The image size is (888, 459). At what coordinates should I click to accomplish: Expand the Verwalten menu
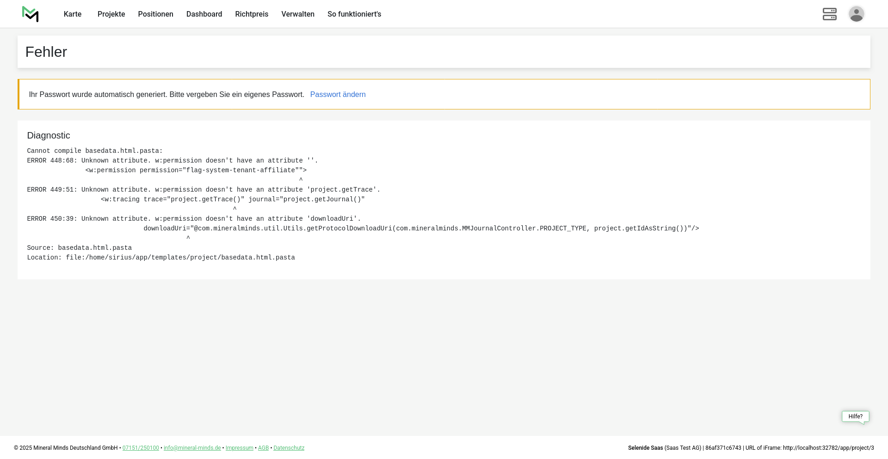pyautogui.click(x=298, y=14)
